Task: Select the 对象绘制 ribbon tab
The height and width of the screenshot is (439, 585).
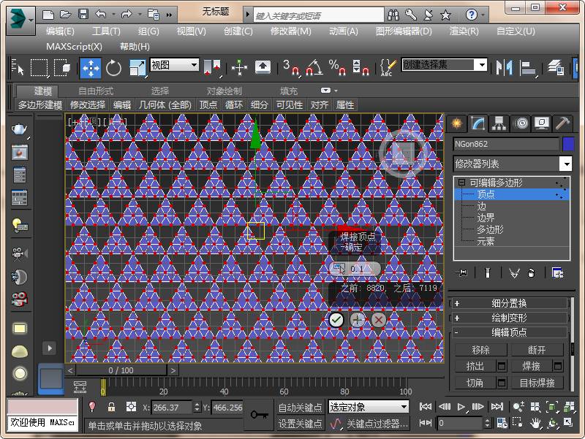Action: tap(224, 91)
